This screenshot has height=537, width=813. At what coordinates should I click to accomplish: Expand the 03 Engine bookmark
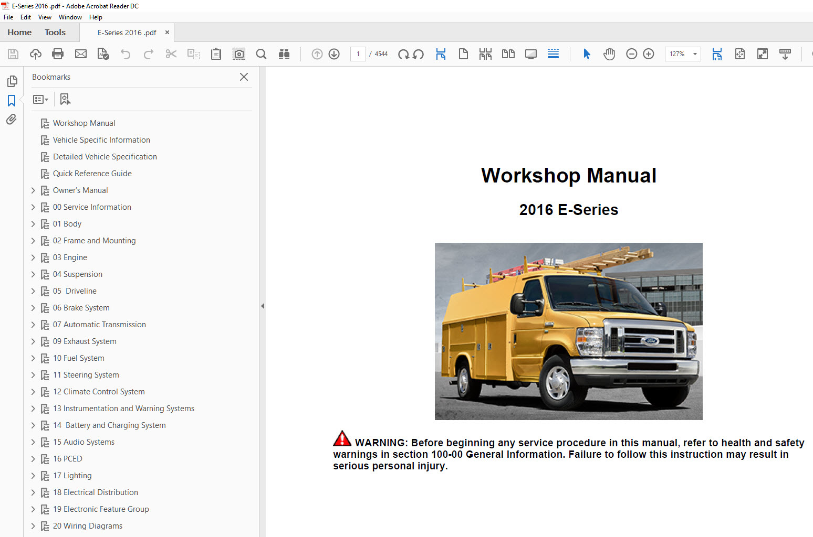[x=33, y=257]
